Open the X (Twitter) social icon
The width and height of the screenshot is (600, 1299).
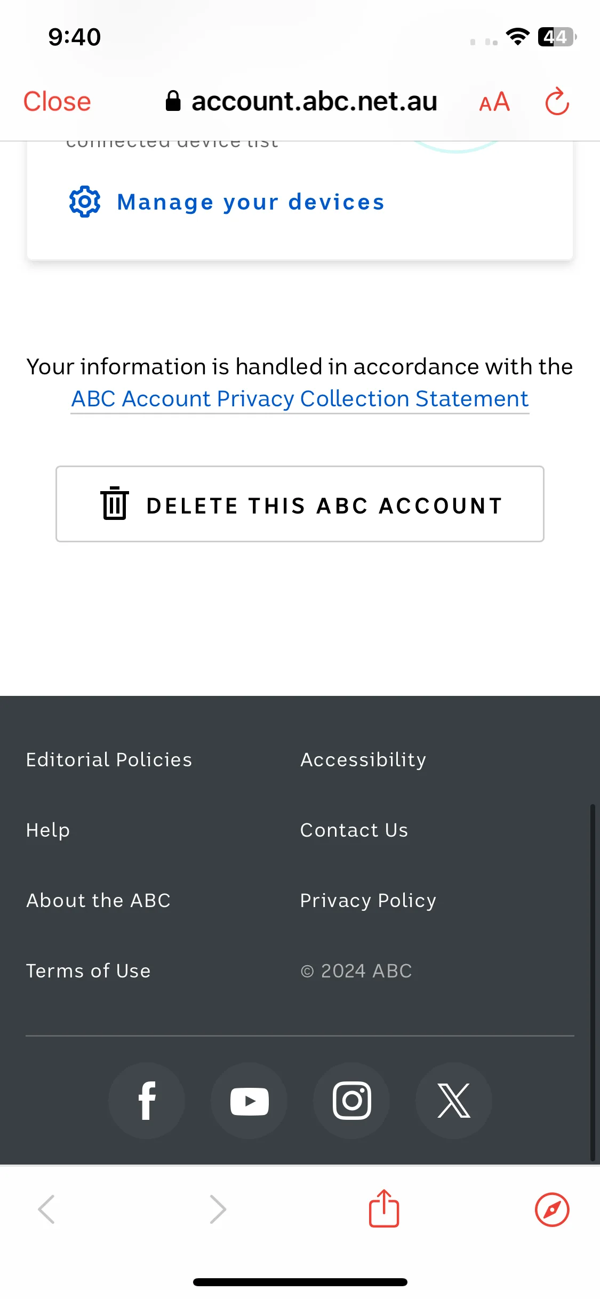point(454,1101)
